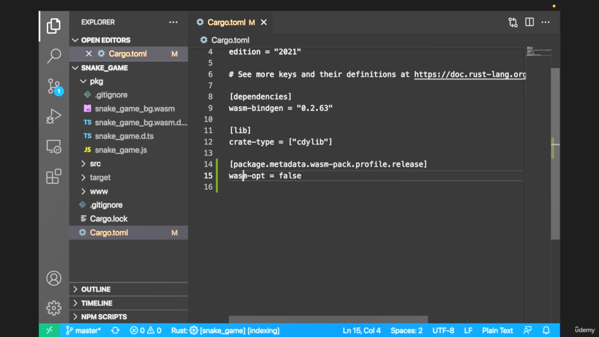599x337 pixels.
Task: Click the horizontal scrollbar in editor
Action: 328,319
